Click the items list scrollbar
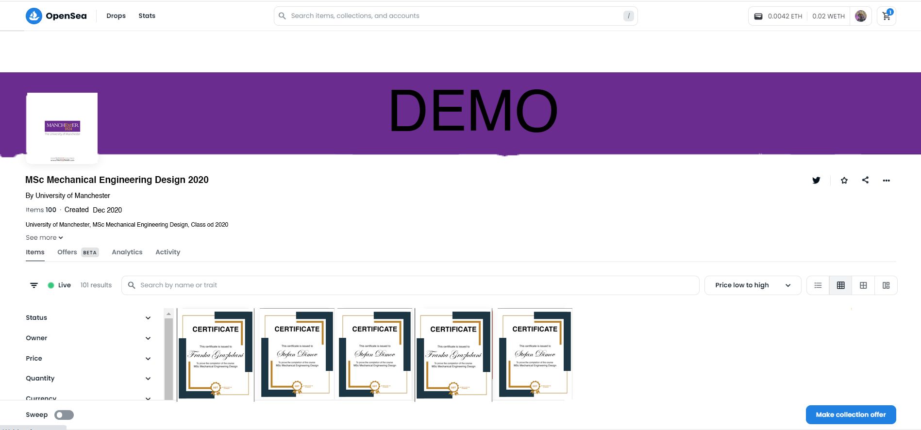The height and width of the screenshot is (430, 921). 168,359
